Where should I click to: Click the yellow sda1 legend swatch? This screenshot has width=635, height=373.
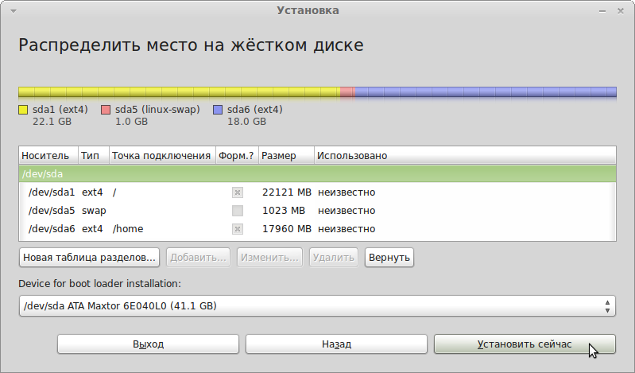point(23,110)
